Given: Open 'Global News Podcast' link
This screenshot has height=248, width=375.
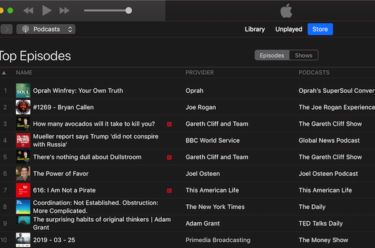Looking at the screenshot, I should coord(329,140).
